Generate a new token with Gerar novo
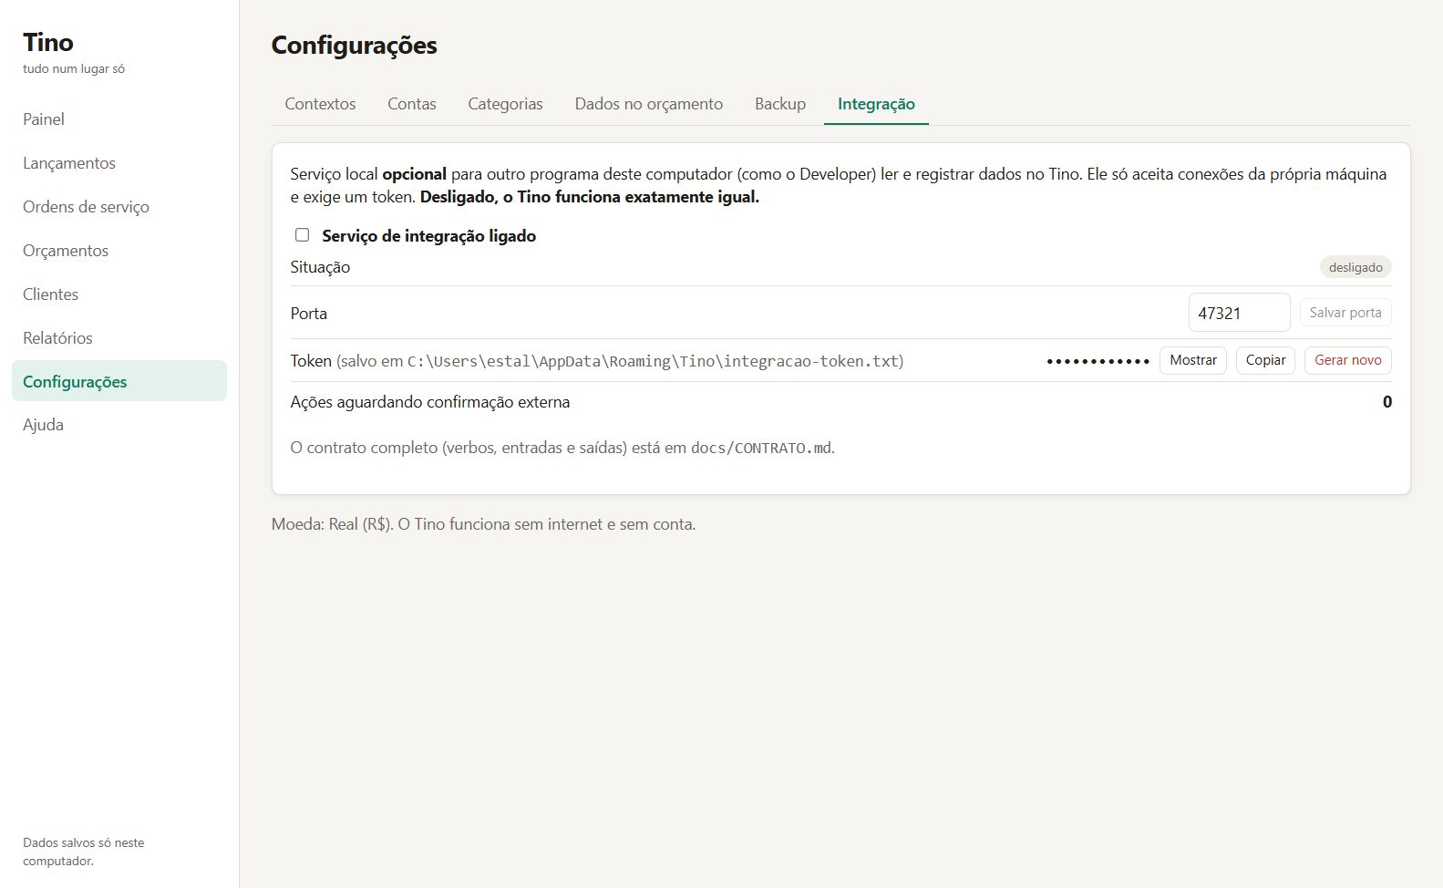 [x=1348, y=360]
